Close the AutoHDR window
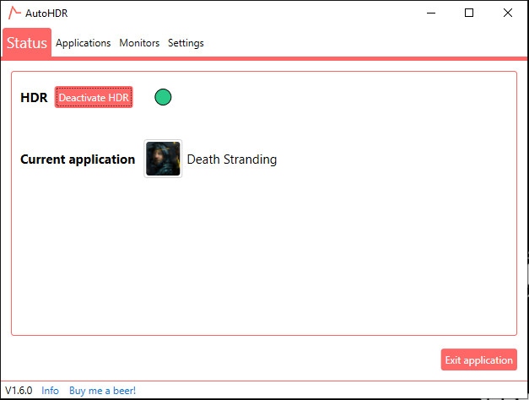 508,13
